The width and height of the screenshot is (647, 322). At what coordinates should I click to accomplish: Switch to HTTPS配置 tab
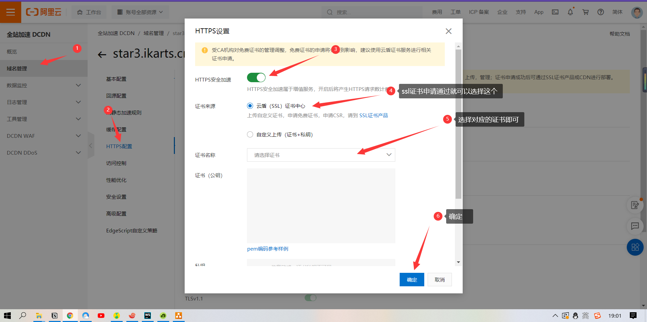(119, 146)
